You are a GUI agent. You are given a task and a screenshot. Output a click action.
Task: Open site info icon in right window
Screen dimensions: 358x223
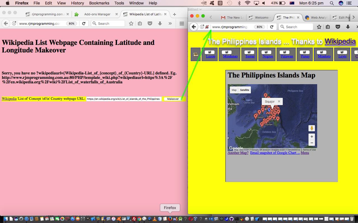pos(202,27)
